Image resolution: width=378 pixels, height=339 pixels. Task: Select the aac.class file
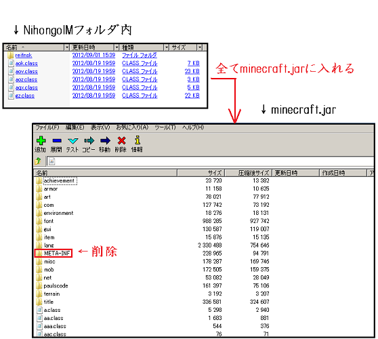[55, 334]
